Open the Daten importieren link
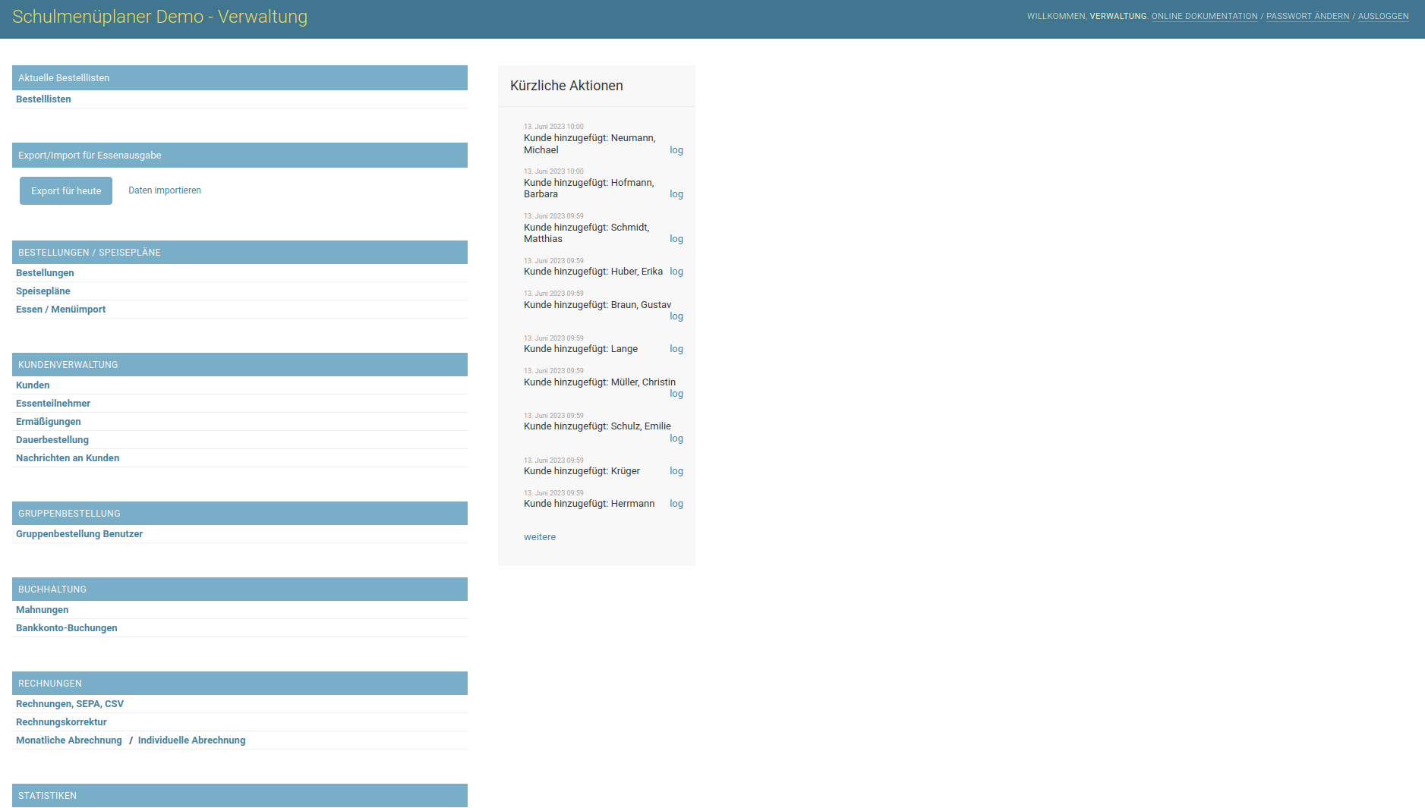This screenshot has height=808, width=1425. click(164, 190)
